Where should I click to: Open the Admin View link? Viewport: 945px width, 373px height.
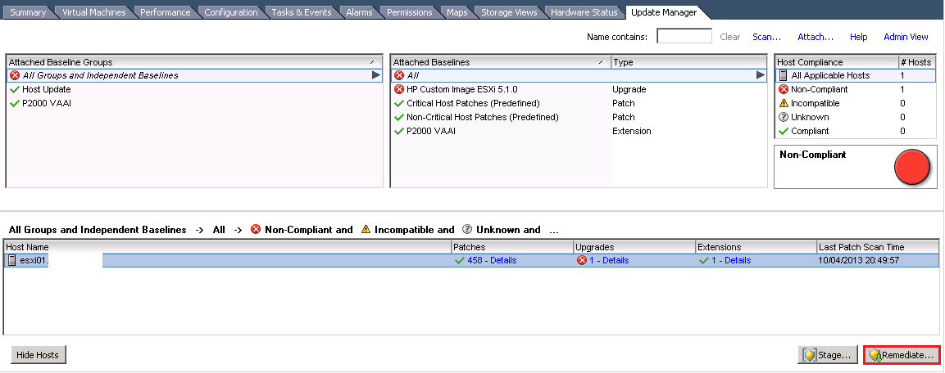906,37
